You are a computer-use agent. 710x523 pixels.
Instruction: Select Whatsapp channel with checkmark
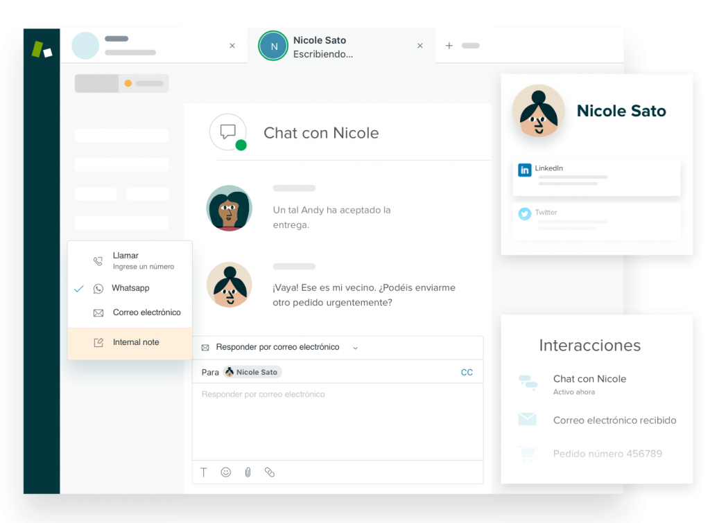130,288
